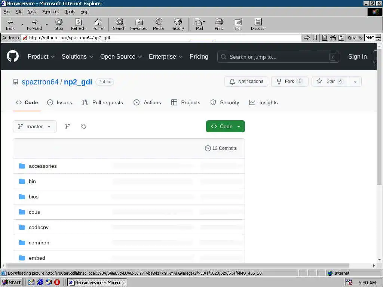This screenshot has height=287, width=383.
Task: Focus the Search or jump to field
Action: pyautogui.click(x=278, y=57)
